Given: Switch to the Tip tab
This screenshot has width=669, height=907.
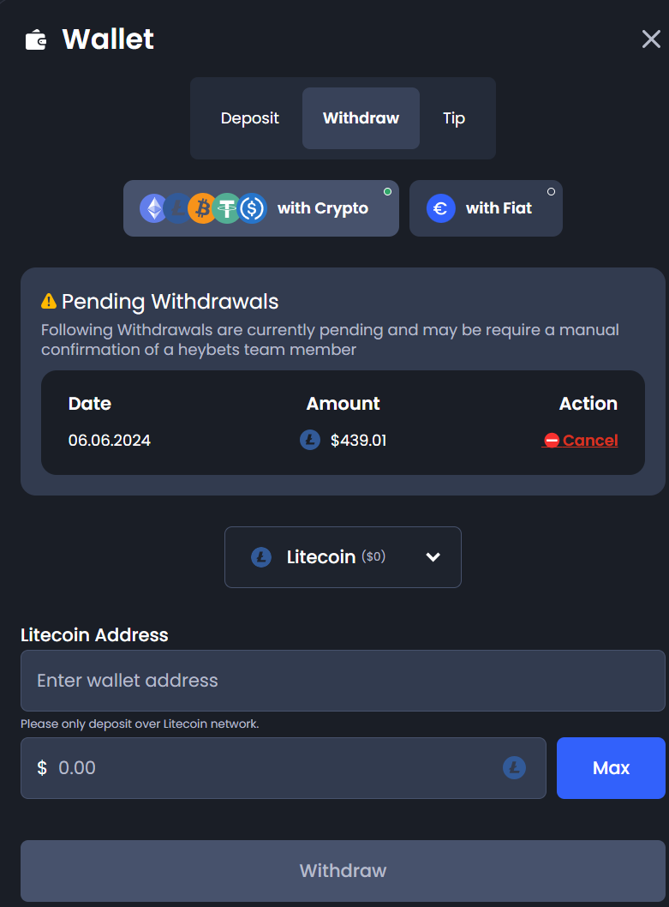Looking at the screenshot, I should click(454, 118).
